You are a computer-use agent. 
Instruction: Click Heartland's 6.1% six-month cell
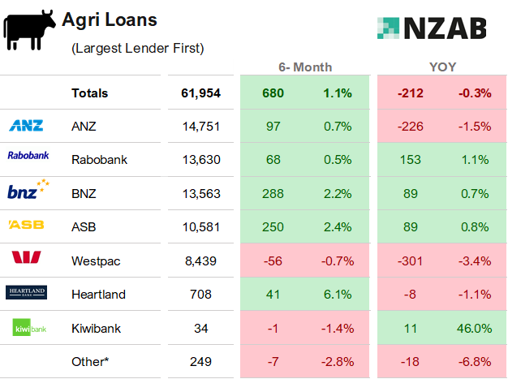point(338,294)
